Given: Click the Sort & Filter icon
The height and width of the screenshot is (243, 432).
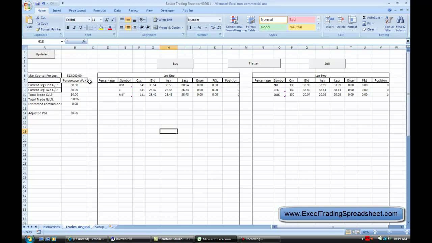Looking at the screenshot, I should 389,20.
